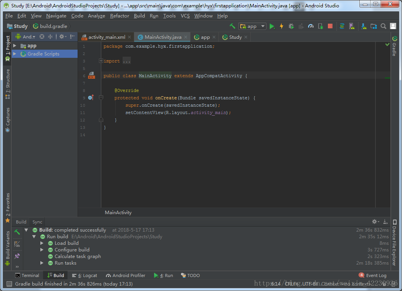Expand the Run tasks node
402x291 pixels.
coord(42,263)
